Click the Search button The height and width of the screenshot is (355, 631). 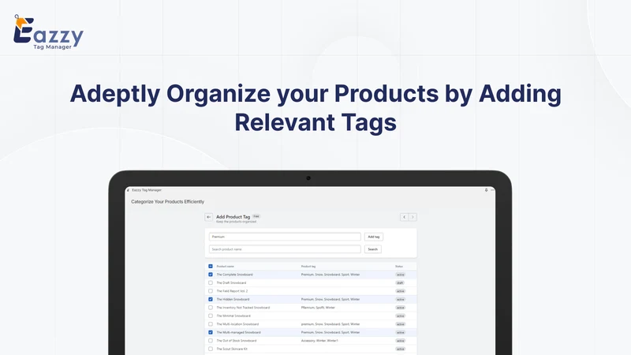tap(372, 249)
